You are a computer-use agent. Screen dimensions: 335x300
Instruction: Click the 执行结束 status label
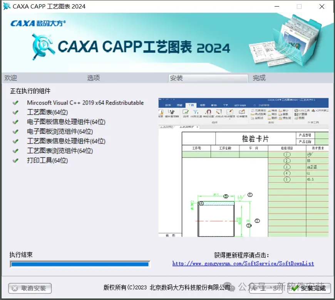click(x=21, y=254)
